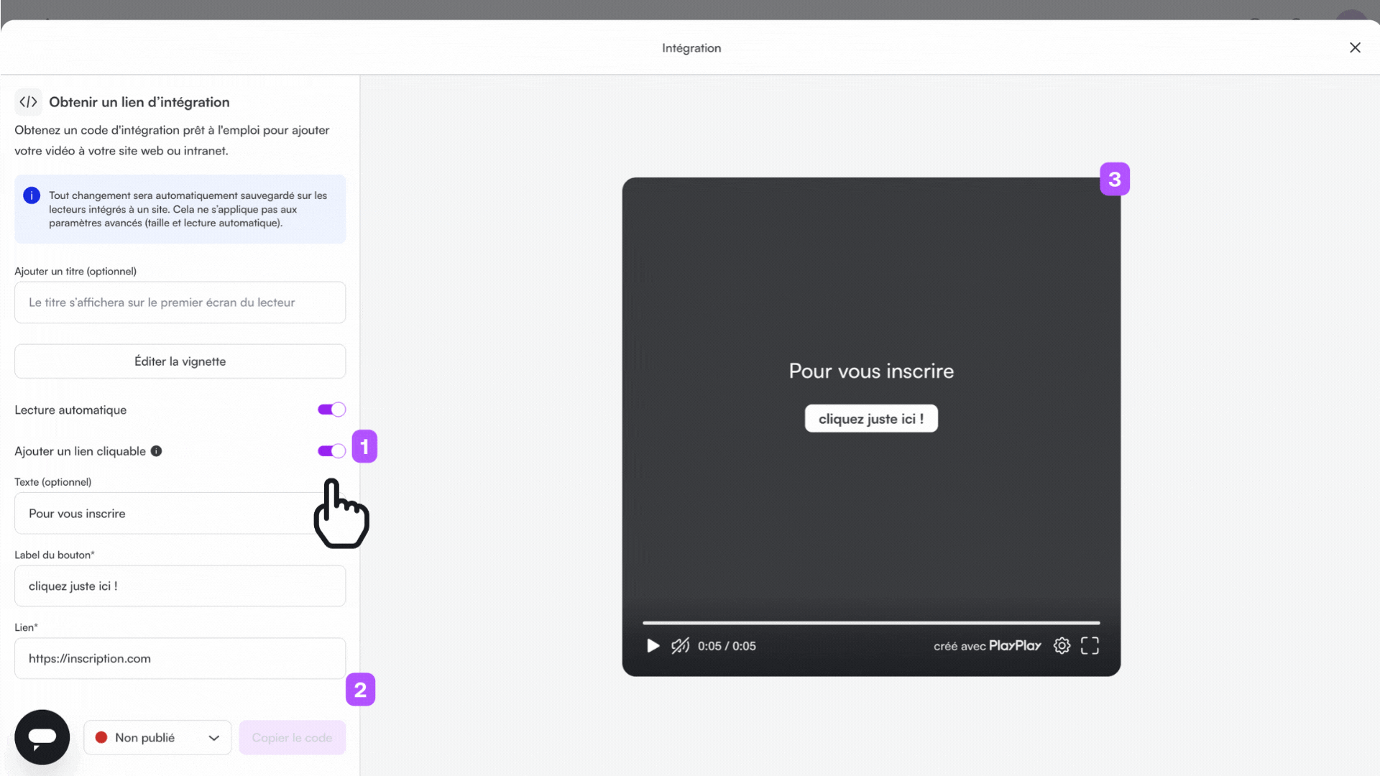Unmute the video sound icon

680,646
